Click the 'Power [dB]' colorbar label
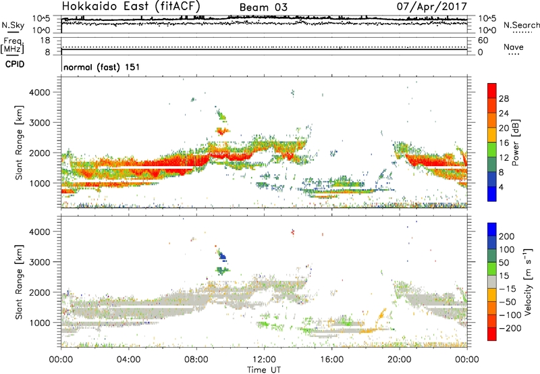Viewport: 540px width, 374px height. [516, 142]
